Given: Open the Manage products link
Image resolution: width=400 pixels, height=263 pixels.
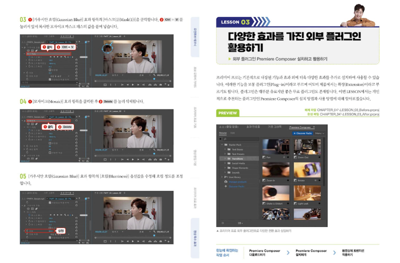Looking at the screenshot, I should [x=238, y=182].
